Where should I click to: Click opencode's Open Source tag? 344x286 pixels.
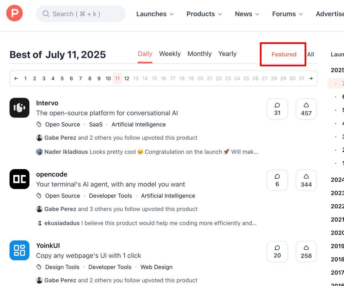point(62,196)
